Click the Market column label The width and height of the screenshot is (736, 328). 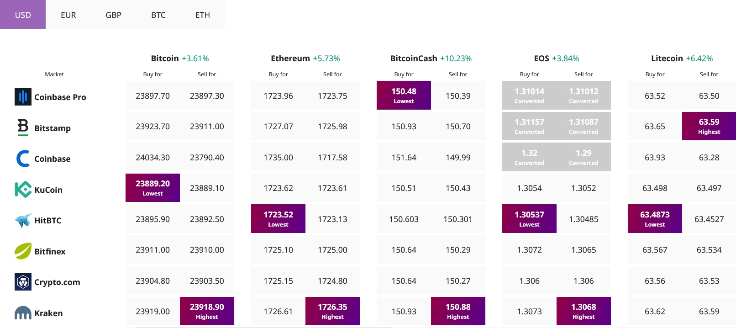tap(54, 74)
